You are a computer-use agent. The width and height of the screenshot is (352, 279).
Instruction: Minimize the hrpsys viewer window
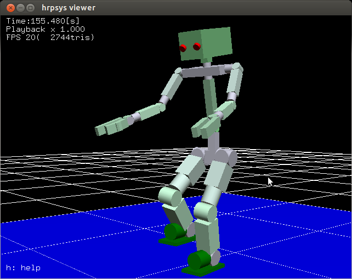(19, 8)
